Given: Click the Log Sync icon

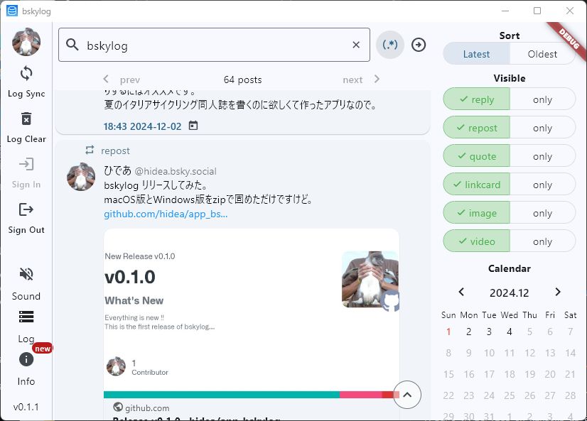Looking at the screenshot, I should coord(26,73).
